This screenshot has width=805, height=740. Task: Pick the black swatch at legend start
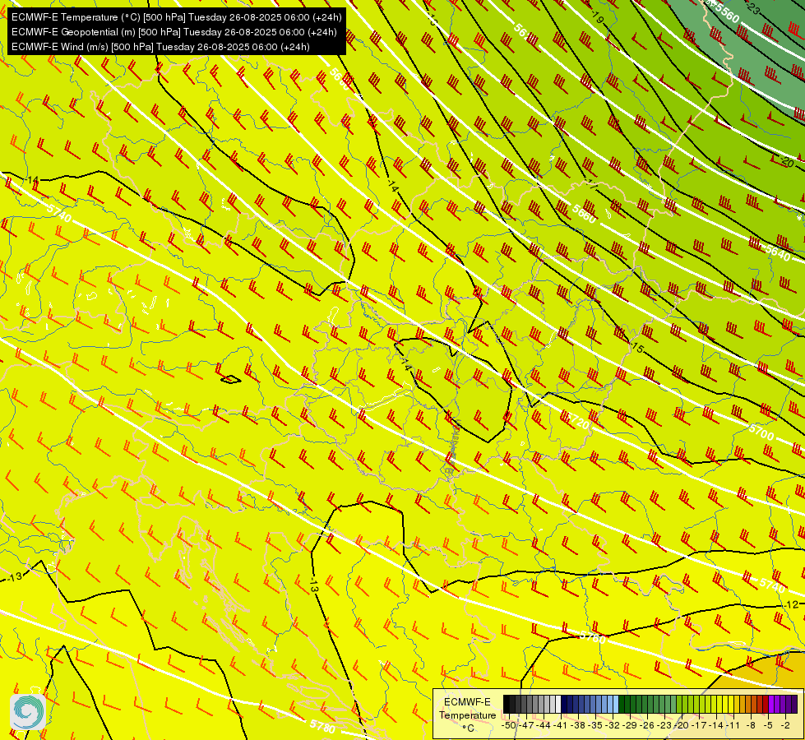click(507, 704)
